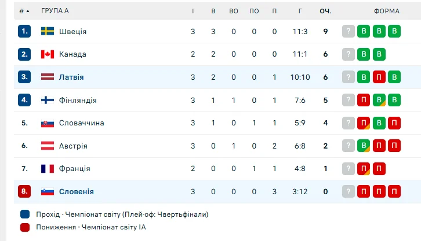Image resolution: width=421 pixels, height=241 pixels.
Task: Click the Austria flag icon
Action: [x=48, y=146]
